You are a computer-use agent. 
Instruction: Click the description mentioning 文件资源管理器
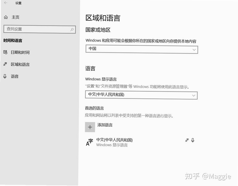137,86
